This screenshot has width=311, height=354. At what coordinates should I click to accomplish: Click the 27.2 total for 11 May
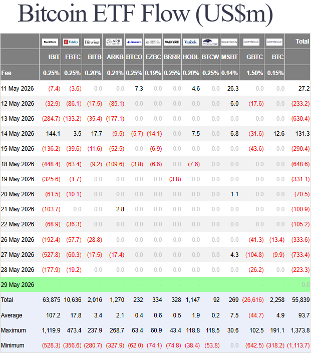tap(304, 89)
